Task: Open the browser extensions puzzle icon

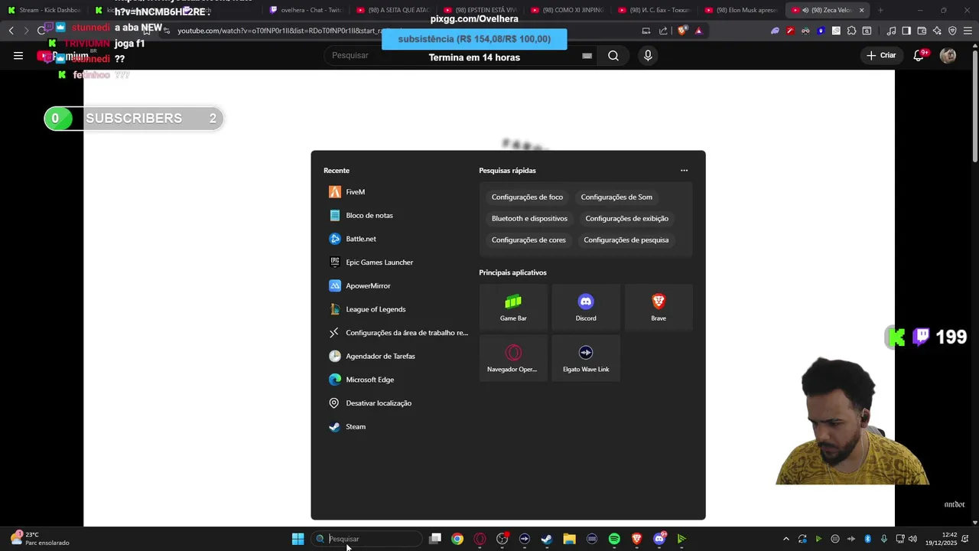Action: tap(851, 31)
